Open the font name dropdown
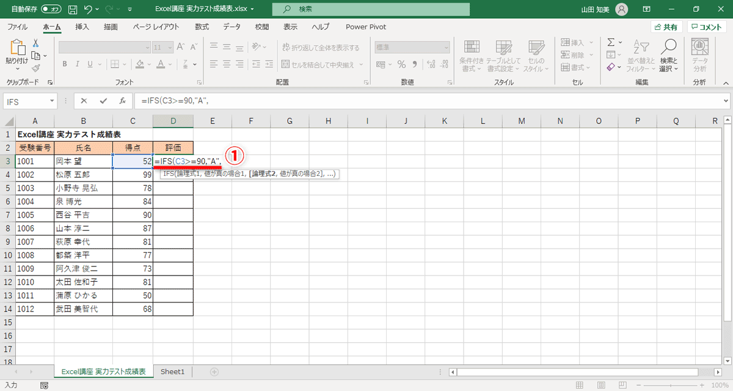Viewport: 733px width, 391px height. 147,46
